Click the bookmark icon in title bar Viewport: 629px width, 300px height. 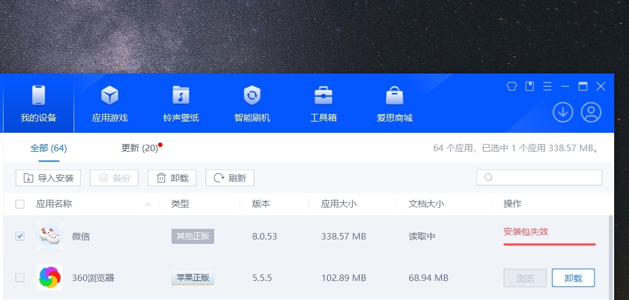tap(530, 86)
